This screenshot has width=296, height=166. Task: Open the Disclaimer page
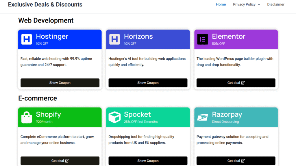coord(275,4)
